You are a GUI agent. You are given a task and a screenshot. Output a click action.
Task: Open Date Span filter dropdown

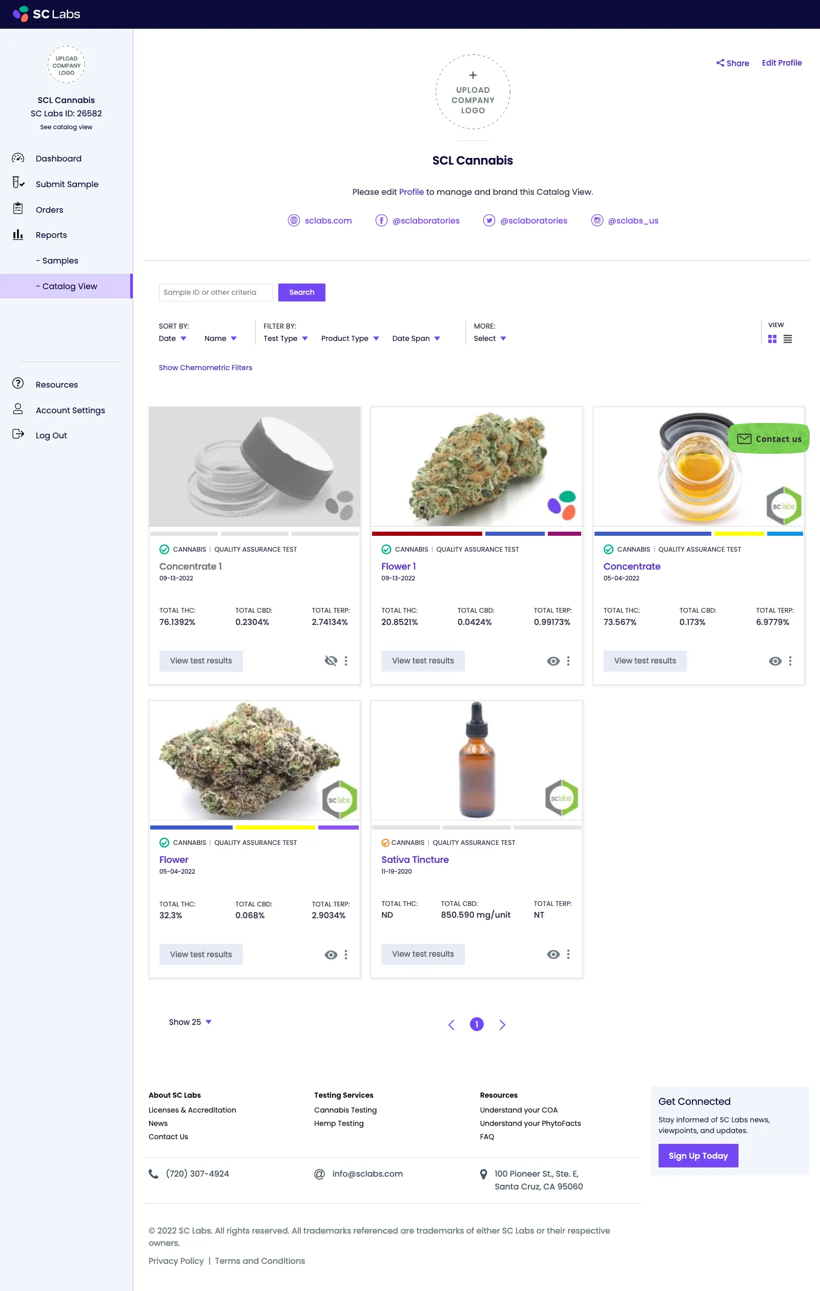click(x=416, y=338)
